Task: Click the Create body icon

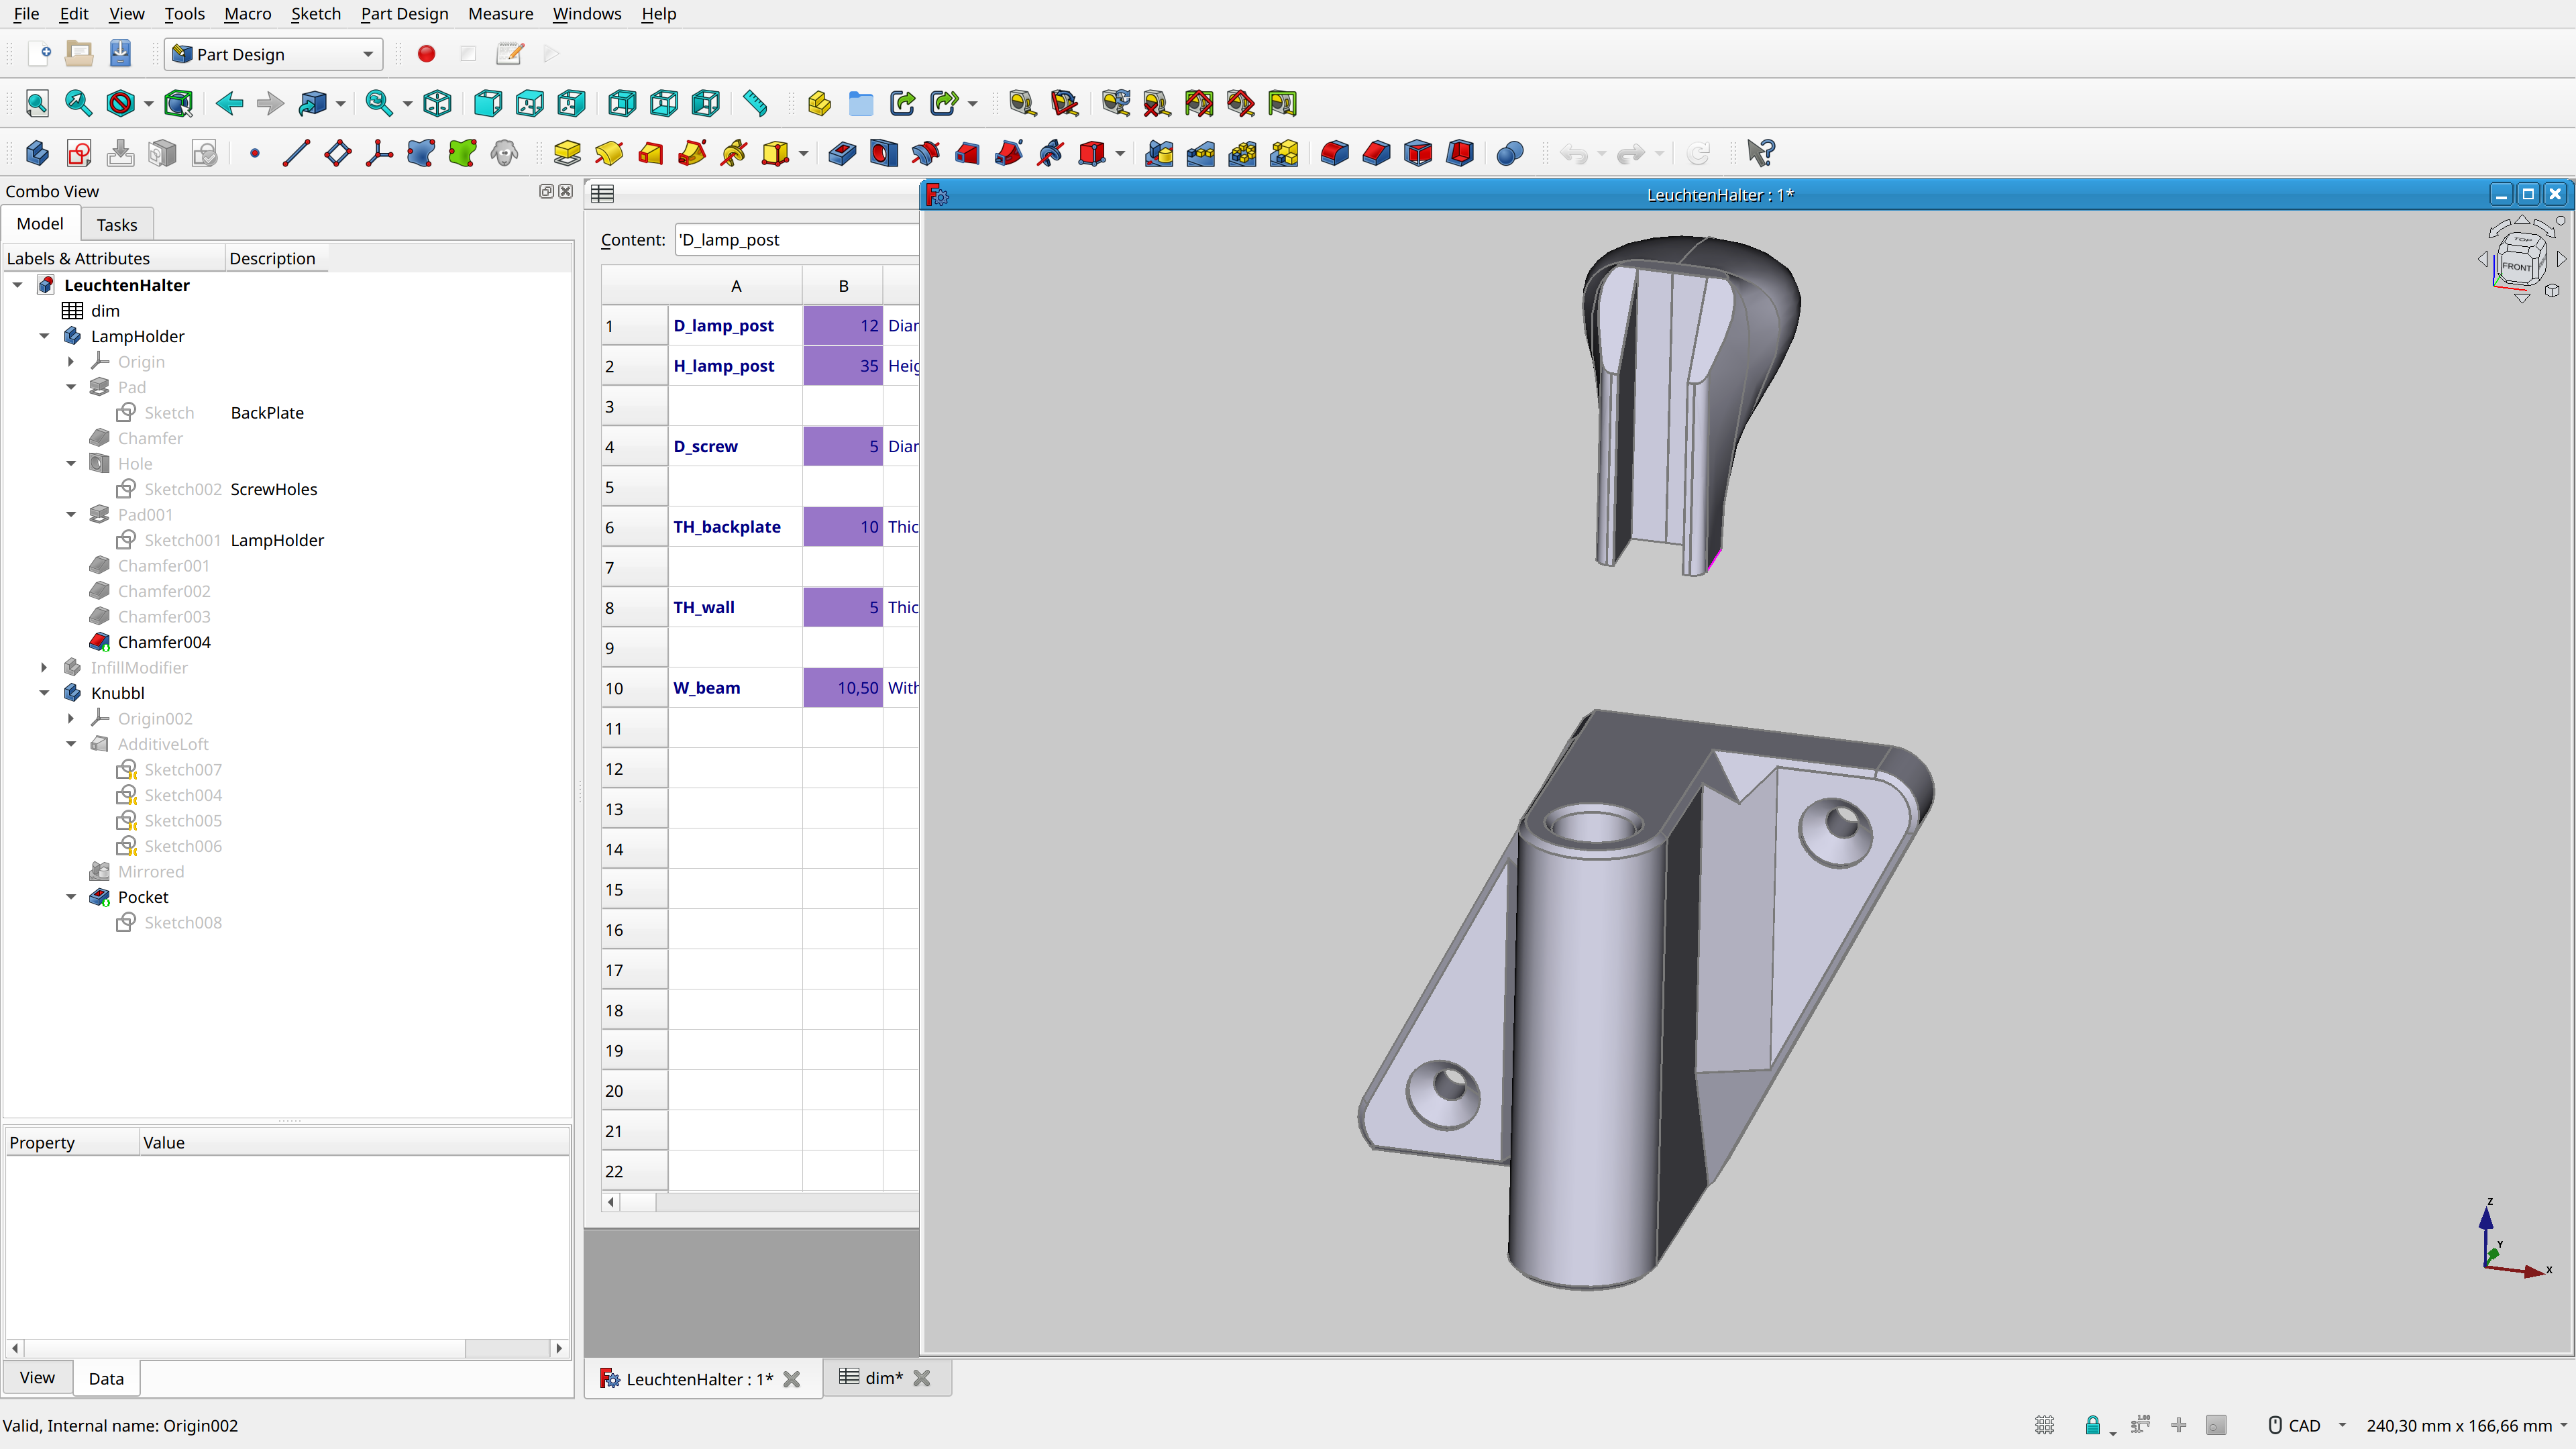Action: (37, 153)
